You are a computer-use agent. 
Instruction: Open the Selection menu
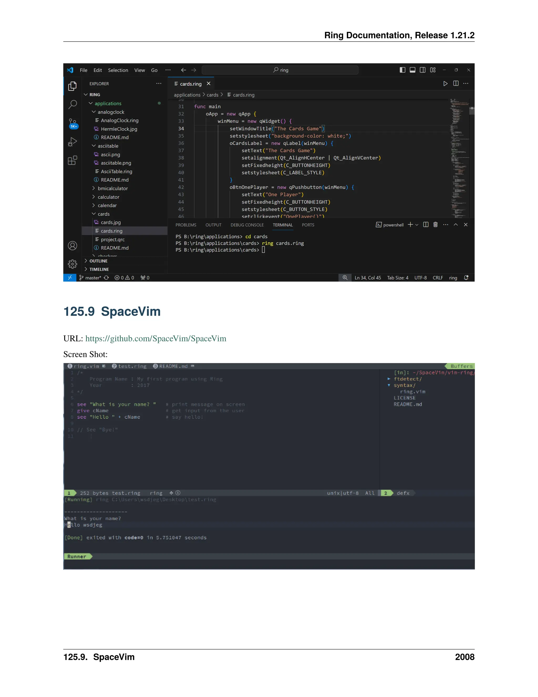118,70
